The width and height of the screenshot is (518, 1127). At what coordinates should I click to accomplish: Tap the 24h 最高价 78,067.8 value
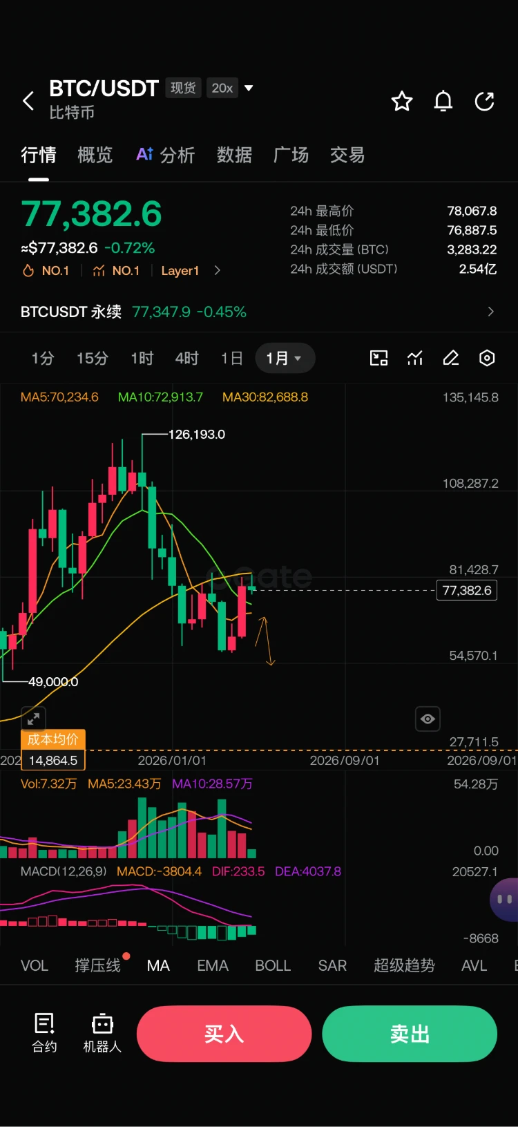472,211
